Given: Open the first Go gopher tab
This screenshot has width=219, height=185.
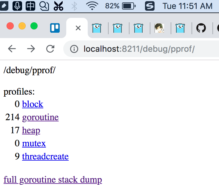Looking at the screenshot, I should [x=97, y=28].
